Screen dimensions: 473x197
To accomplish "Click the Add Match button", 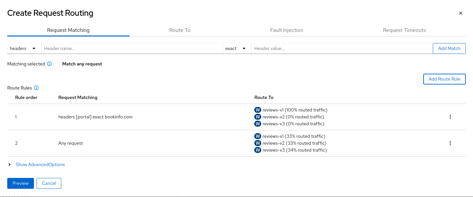I will click(449, 48).
